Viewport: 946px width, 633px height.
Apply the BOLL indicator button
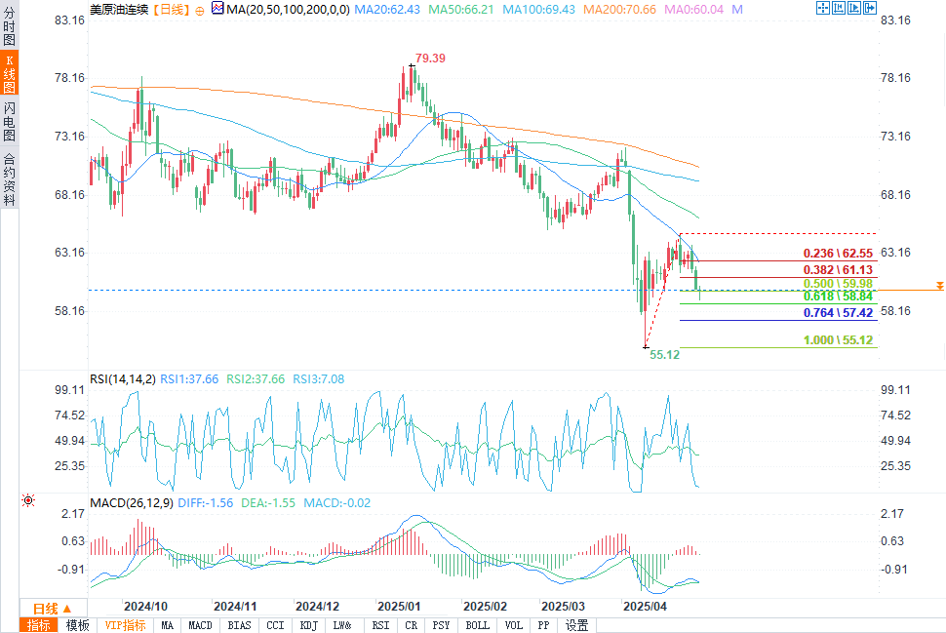click(x=478, y=625)
